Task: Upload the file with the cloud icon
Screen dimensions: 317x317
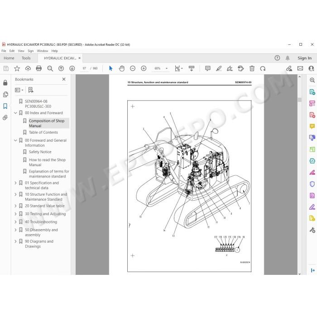Action: pyautogui.click(x=28, y=68)
